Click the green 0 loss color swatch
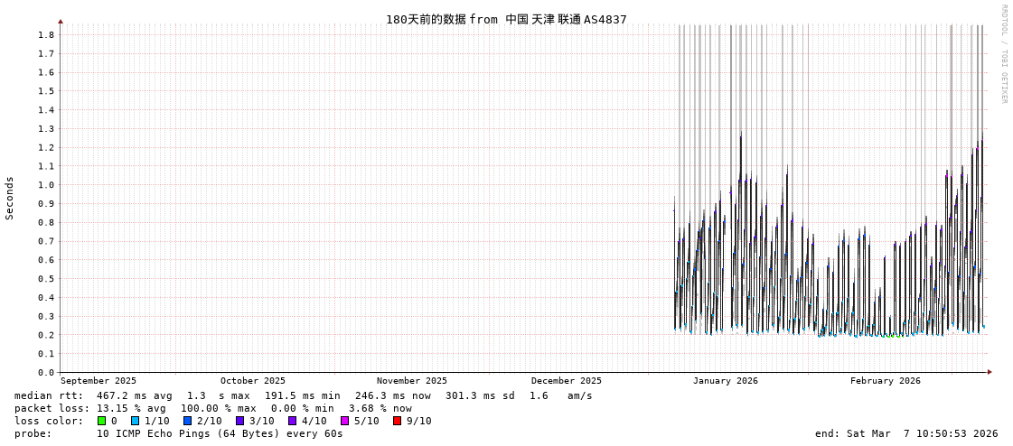1013x446 pixels. click(x=101, y=421)
